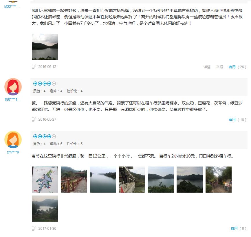This screenshot has height=237, width=251.
Task: Click 举报 to report the picnic review
Action: click(219, 67)
